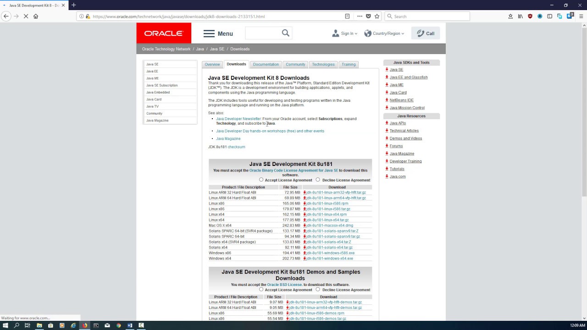The height and width of the screenshot is (330, 587).
Task: Open the Training tab
Action: [x=349, y=64]
